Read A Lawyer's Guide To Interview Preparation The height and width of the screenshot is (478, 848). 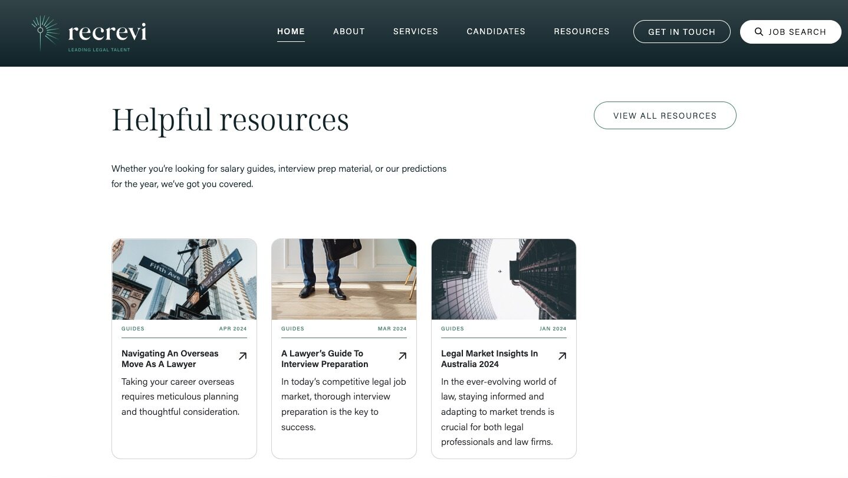click(x=324, y=359)
